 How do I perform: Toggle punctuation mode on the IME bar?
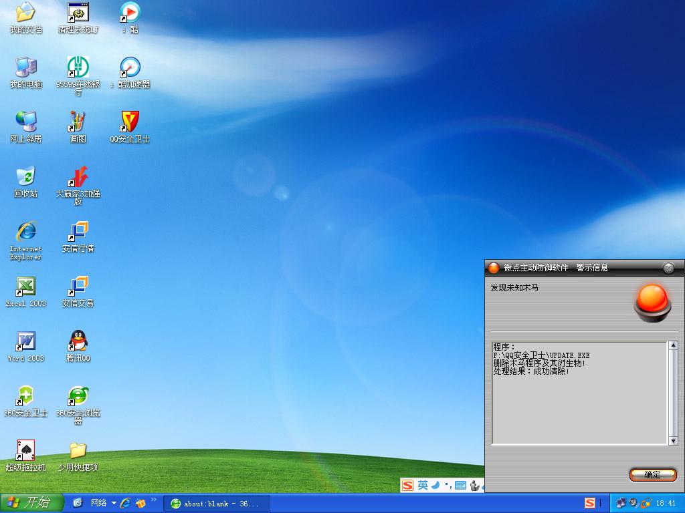448,486
